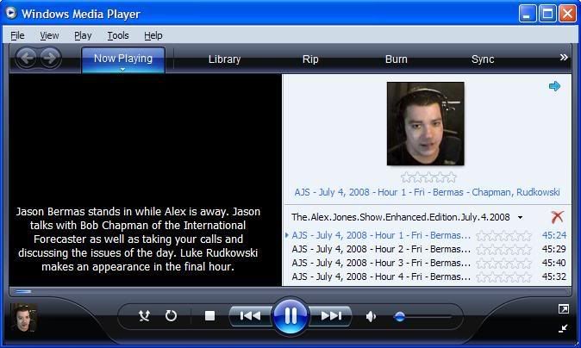Click star rating for Hour 1 track

(x=504, y=235)
